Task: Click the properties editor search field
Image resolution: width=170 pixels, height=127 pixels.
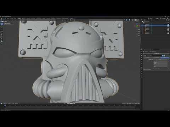Action: pos(156,49)
